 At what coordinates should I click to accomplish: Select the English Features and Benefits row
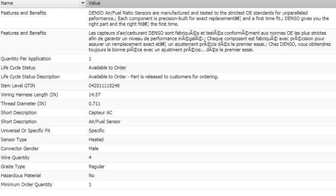pyautogui.click(x=168, y=18)
